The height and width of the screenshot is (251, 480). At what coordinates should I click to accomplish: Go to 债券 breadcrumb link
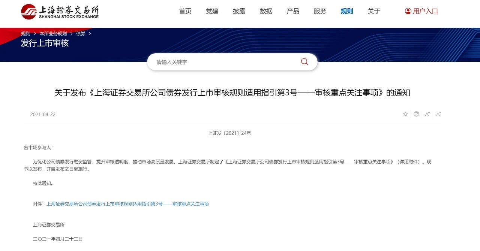(x=81, y=34)
